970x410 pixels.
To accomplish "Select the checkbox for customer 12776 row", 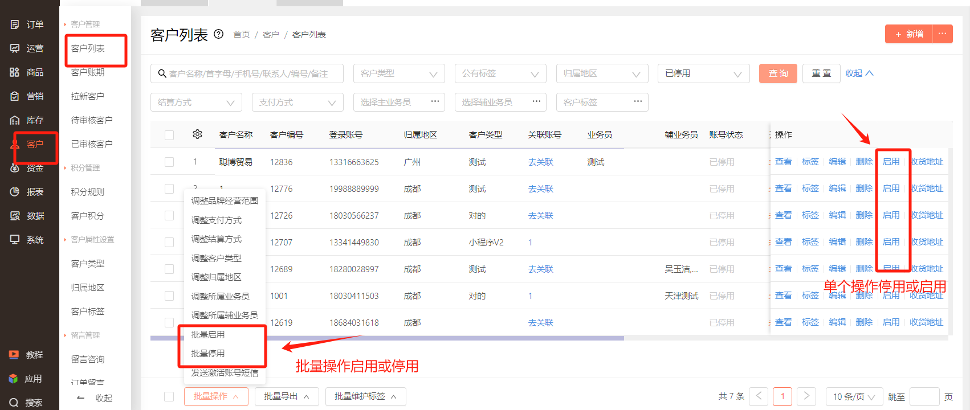I will click(x=169, y=188).
